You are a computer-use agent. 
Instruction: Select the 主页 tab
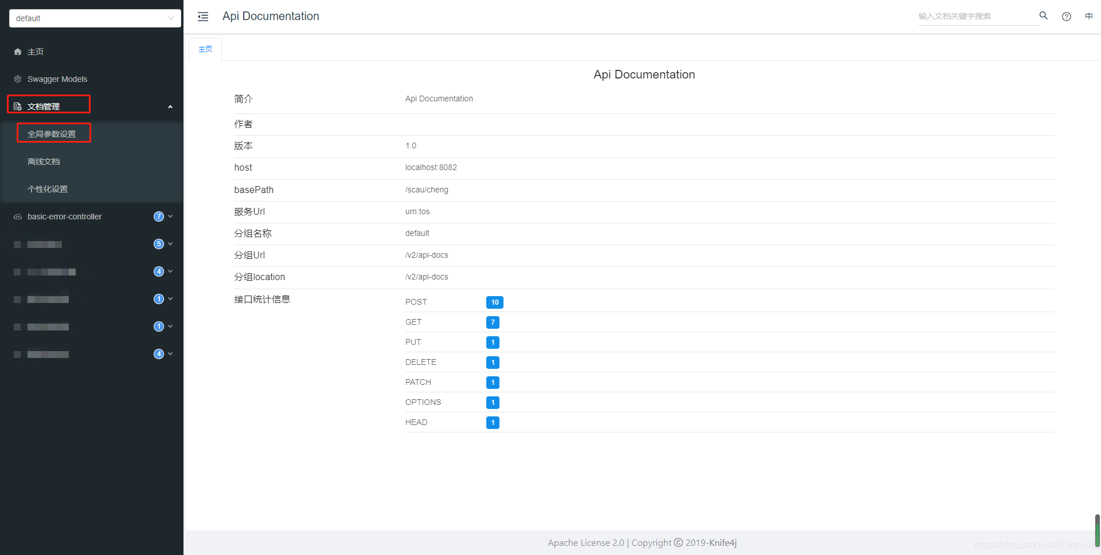205,49
